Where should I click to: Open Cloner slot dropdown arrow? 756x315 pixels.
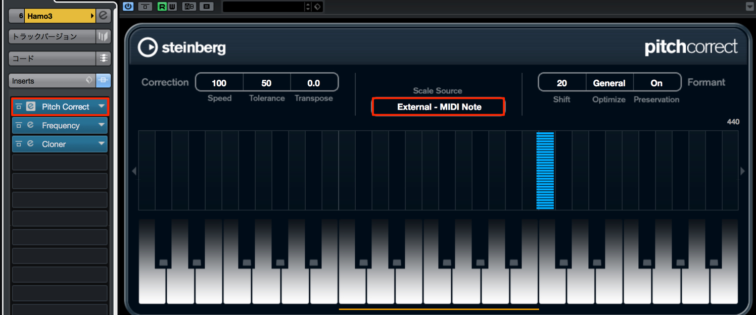click(102, 144)
